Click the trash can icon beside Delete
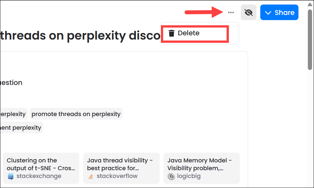 (x=172, y=33)
